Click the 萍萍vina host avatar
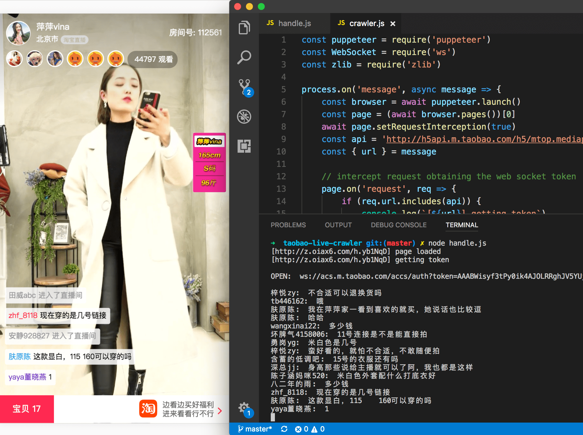583x435 pixels. (18, 33)
